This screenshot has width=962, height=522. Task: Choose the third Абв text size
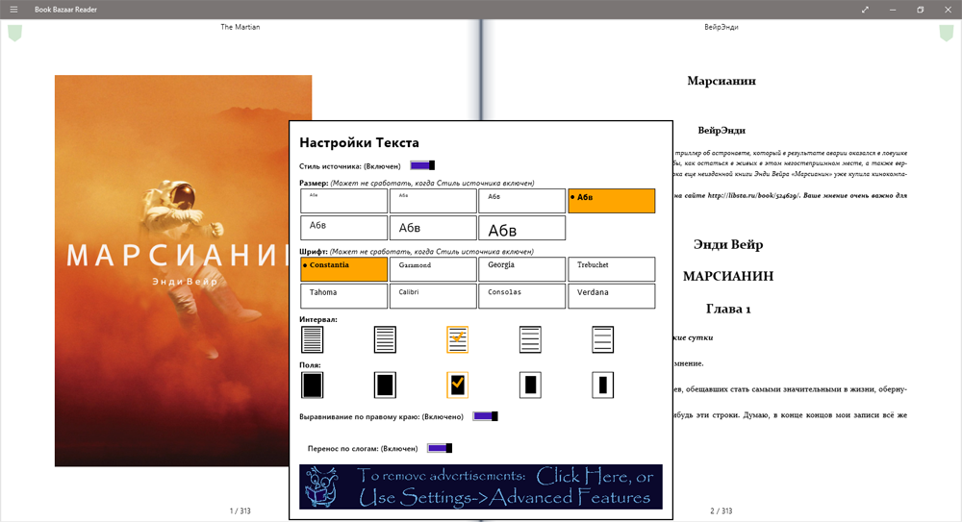(x=522, y=201)
